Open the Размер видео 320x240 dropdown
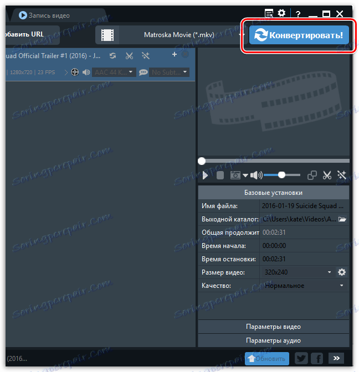This screenshot has width=359, height=372. (298, 272)
